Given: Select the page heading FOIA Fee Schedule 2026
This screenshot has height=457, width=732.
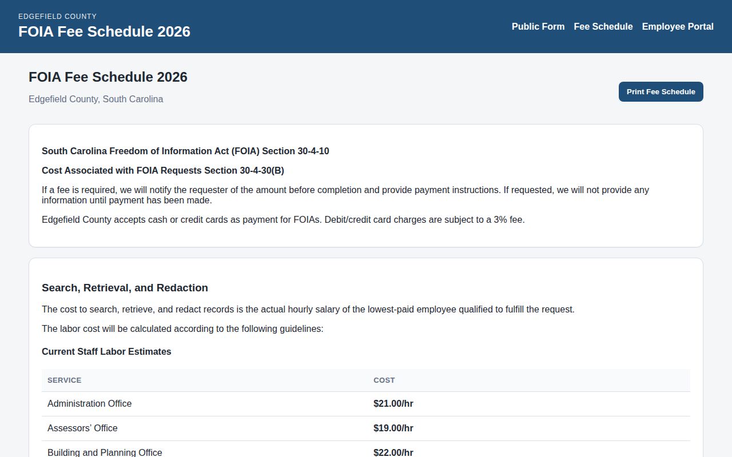Looking at the screenshot, I should 108,77.
